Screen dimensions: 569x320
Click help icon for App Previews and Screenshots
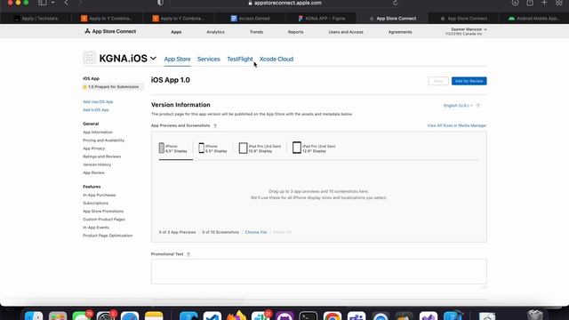pos(215,126)
